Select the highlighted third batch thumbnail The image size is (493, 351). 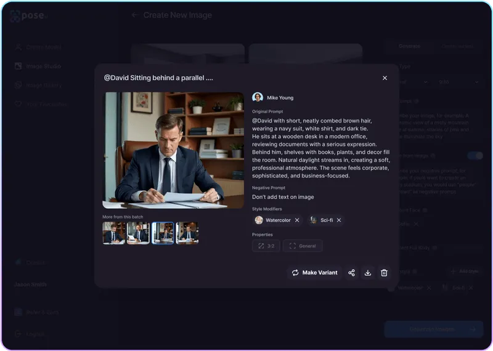pos(163,233)
